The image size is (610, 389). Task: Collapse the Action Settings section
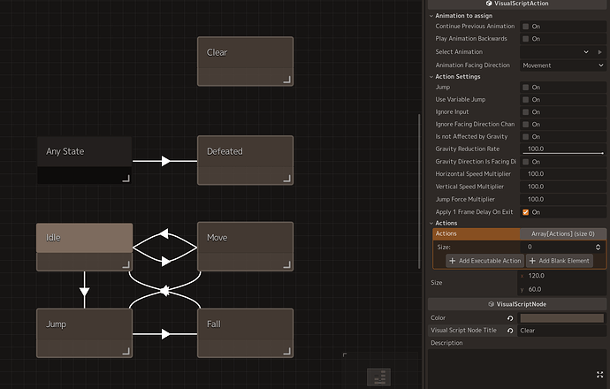[x=431, y=77]
